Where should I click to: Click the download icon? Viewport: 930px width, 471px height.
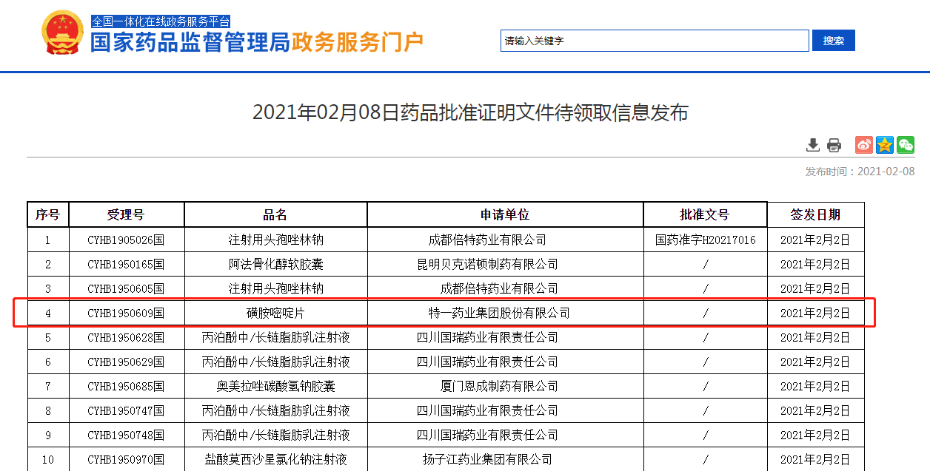[813, 145]
